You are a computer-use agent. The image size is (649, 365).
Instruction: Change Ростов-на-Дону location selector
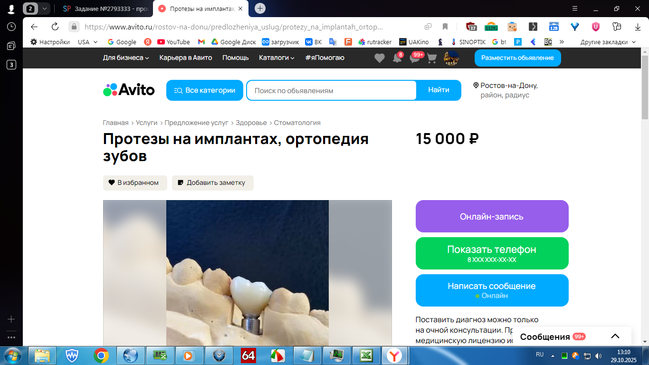click(x=506, y=90)
